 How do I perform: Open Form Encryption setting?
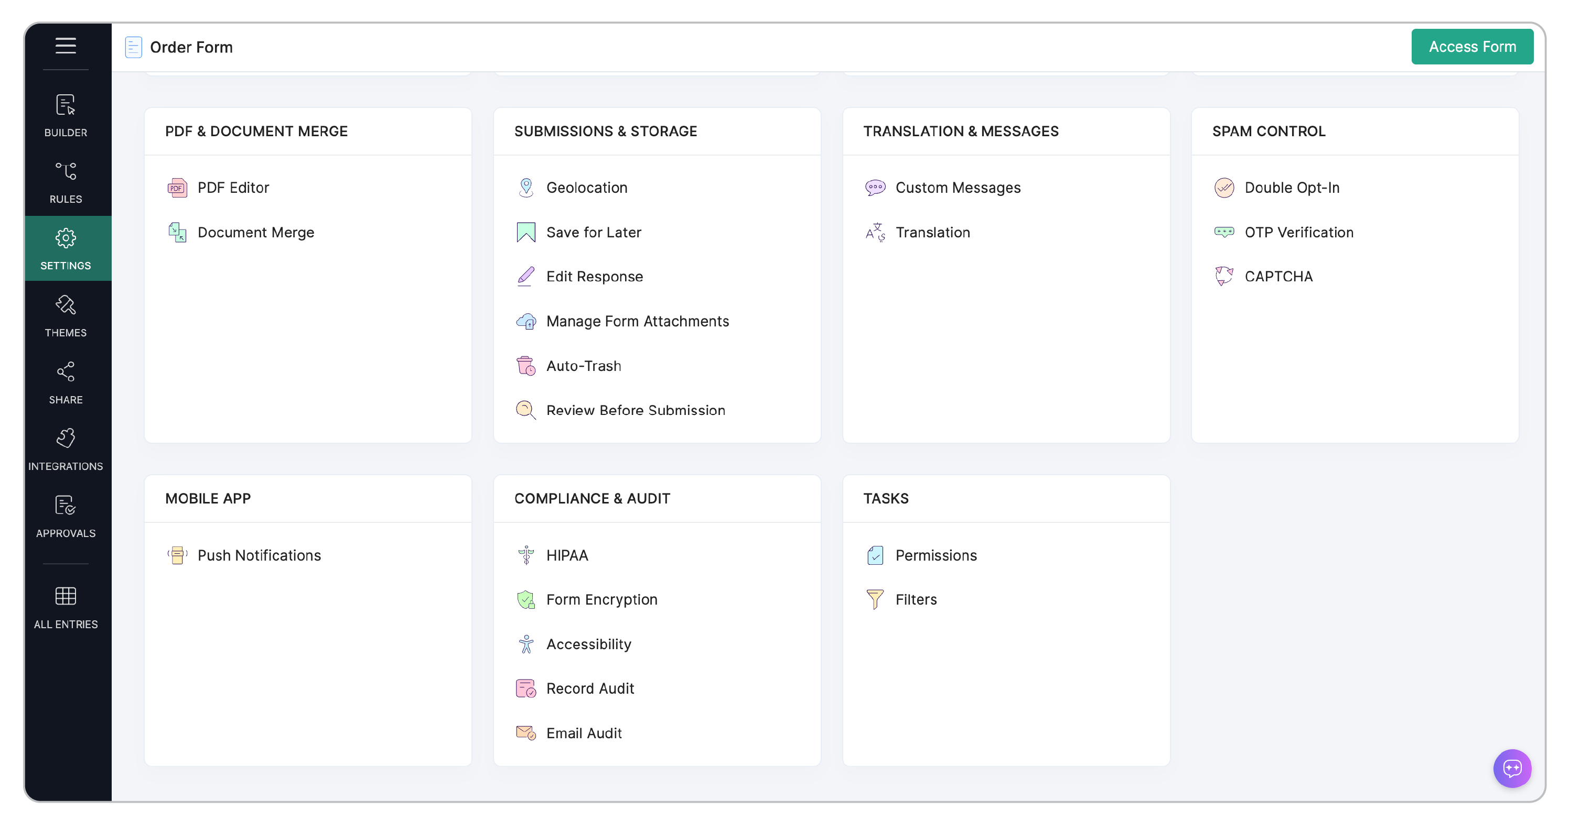click(601, 599)
